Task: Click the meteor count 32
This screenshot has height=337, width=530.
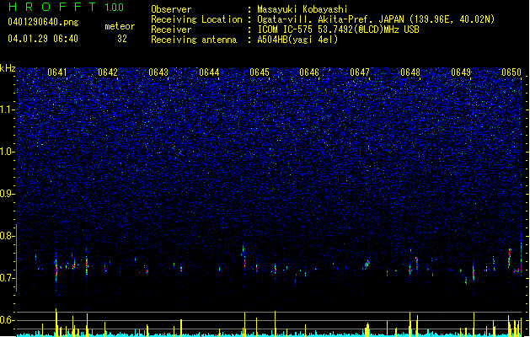Action: click(122, 39)
